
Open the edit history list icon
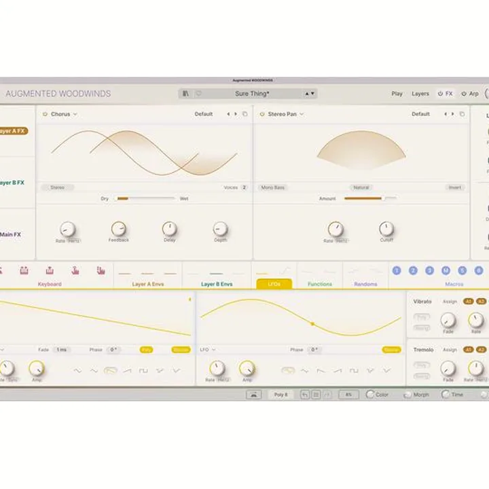[316, 395]
